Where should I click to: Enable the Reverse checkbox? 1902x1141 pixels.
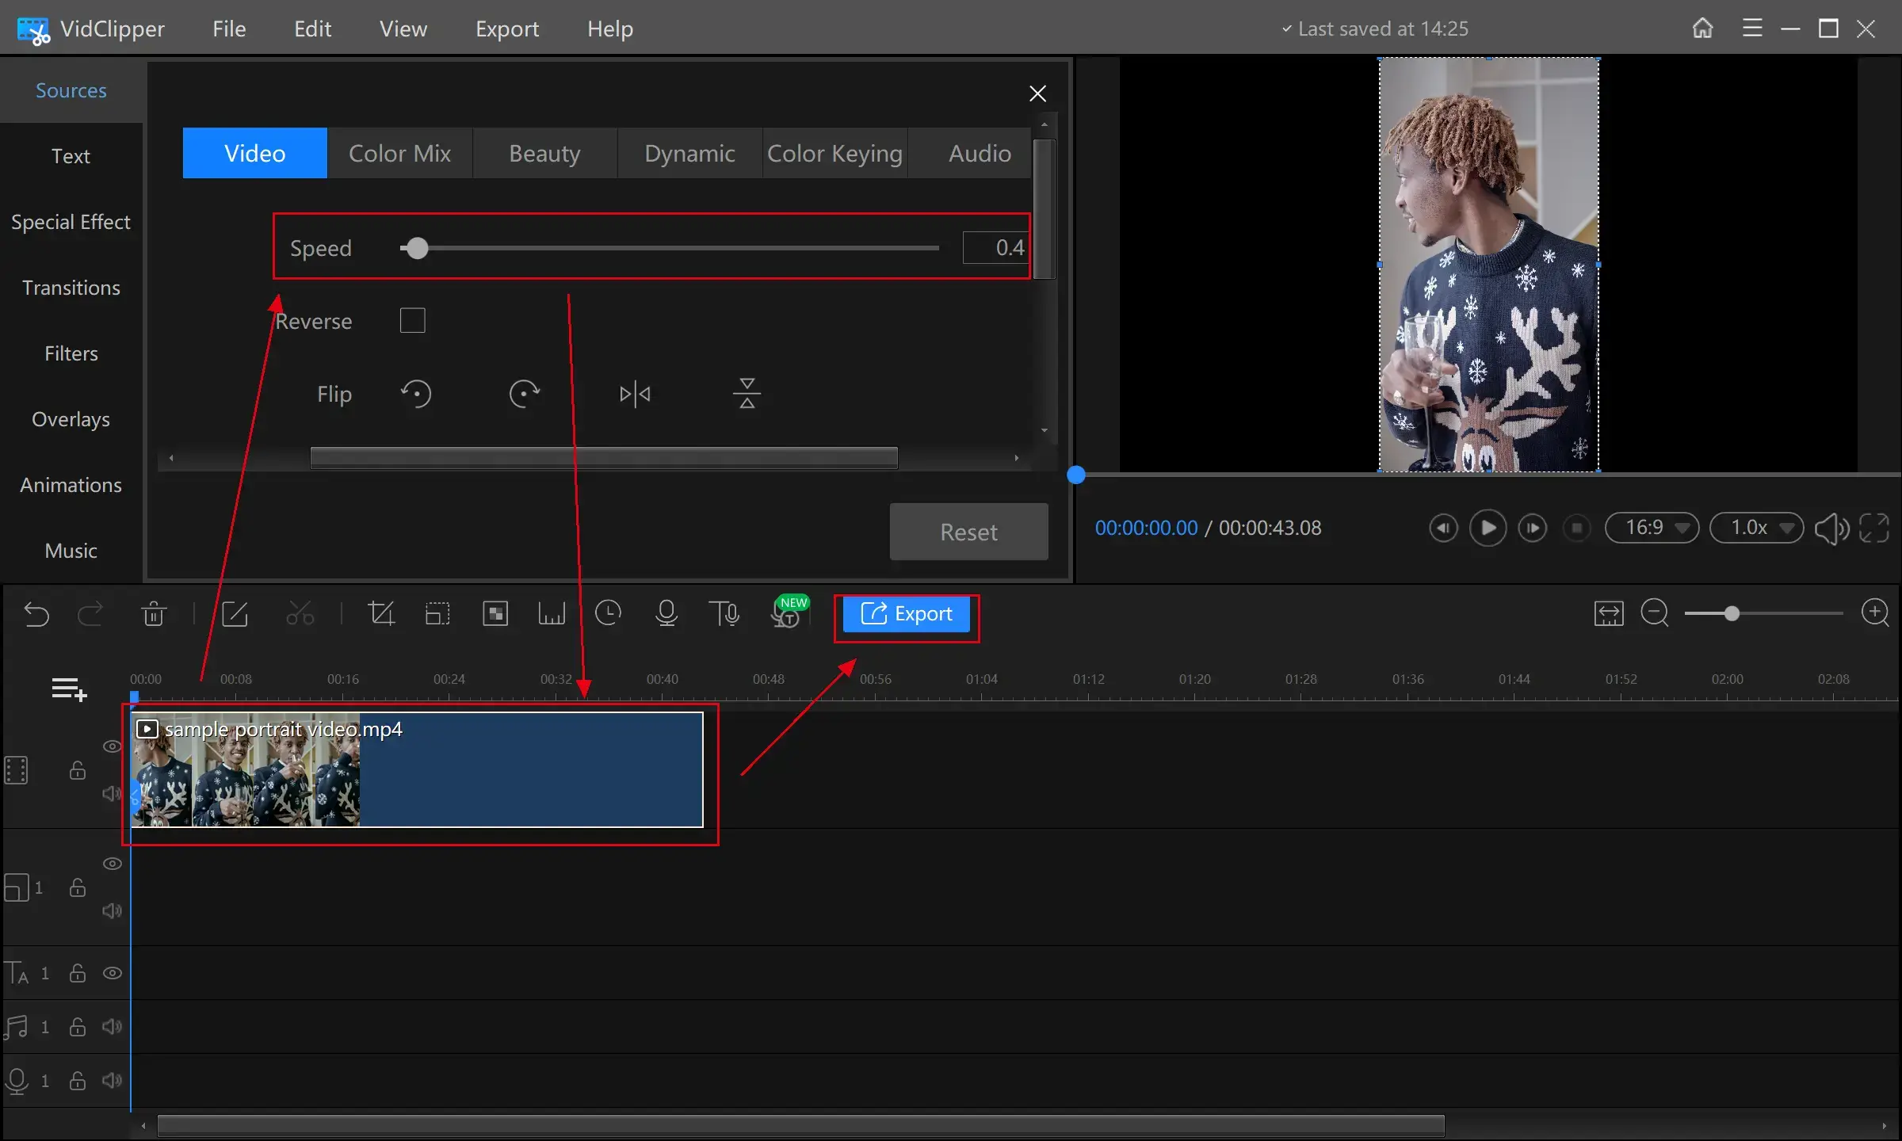412,321
